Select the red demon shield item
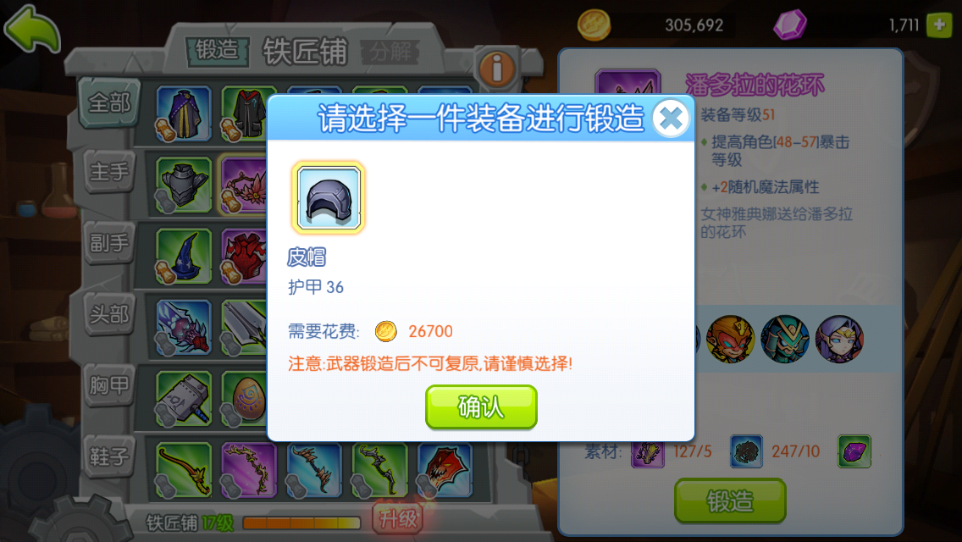The height and width of the screenshot is (542, 962). (x=445, y=470)
